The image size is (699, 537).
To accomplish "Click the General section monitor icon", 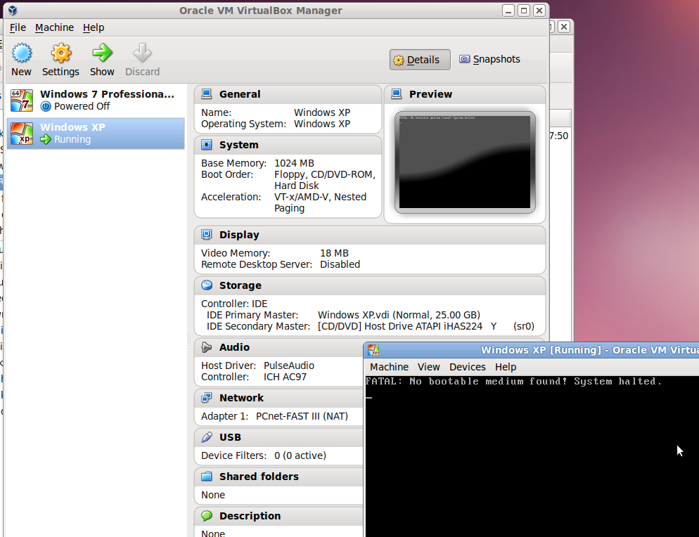I will coord(207,94).
